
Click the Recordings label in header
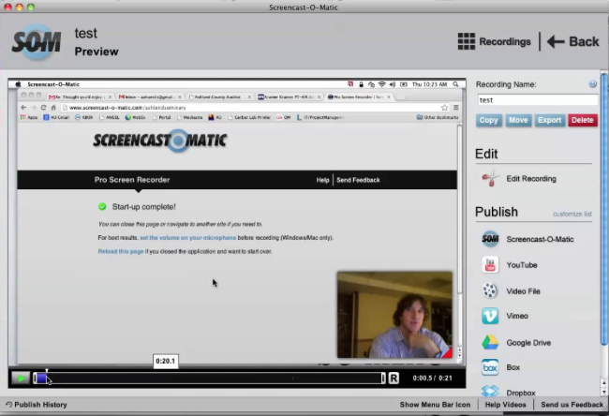tap(504, 41)
